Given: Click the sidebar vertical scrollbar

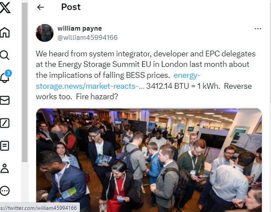Looking at the screenshot, I should pyautogui.click(x=24, y=82).
